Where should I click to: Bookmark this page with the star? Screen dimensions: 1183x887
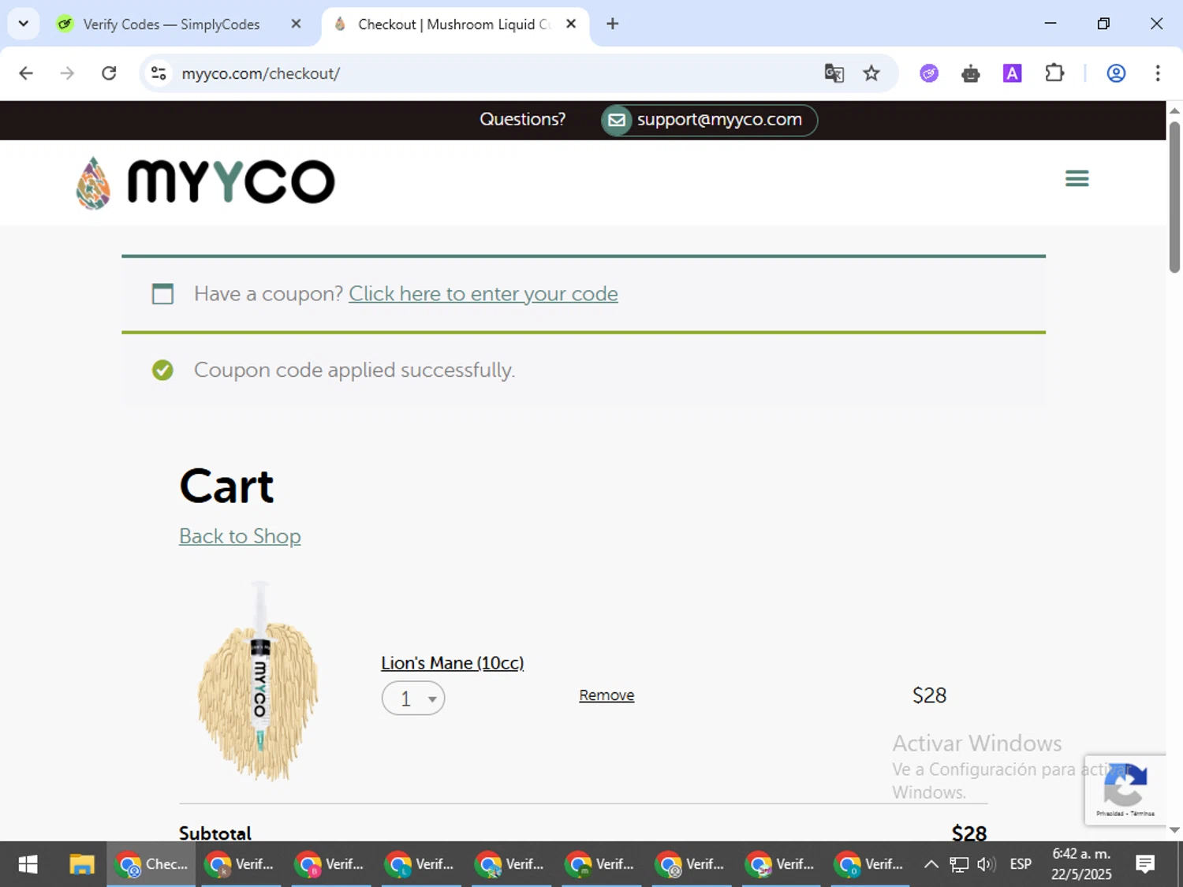point(871,73)
